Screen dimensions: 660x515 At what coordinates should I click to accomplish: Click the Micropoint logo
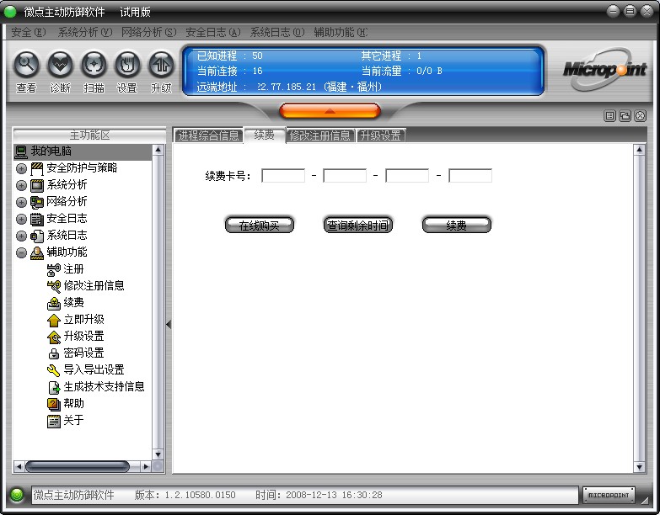[x=605, y=69]
